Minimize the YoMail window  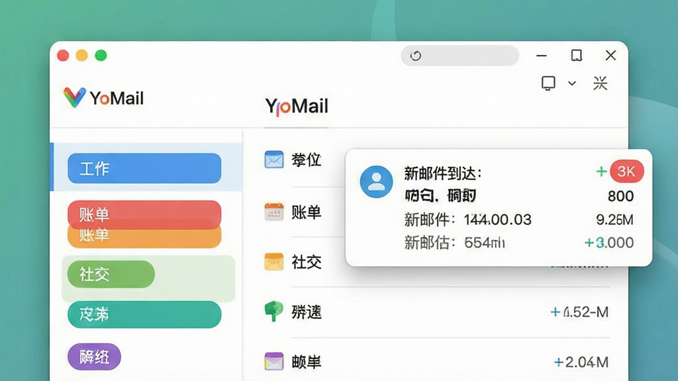[x=542, y=56]
